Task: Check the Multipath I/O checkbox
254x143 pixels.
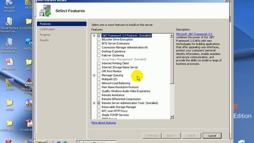Action: click(98, 79)
